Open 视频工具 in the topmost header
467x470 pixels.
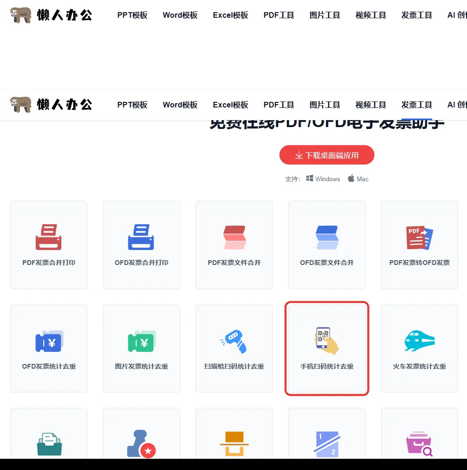(370, 15)
